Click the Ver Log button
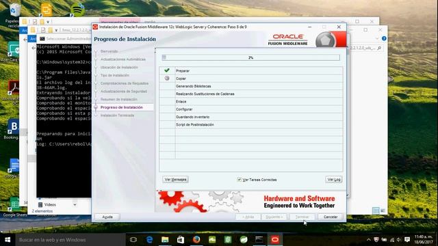438x246 pixels. [334, 179]
